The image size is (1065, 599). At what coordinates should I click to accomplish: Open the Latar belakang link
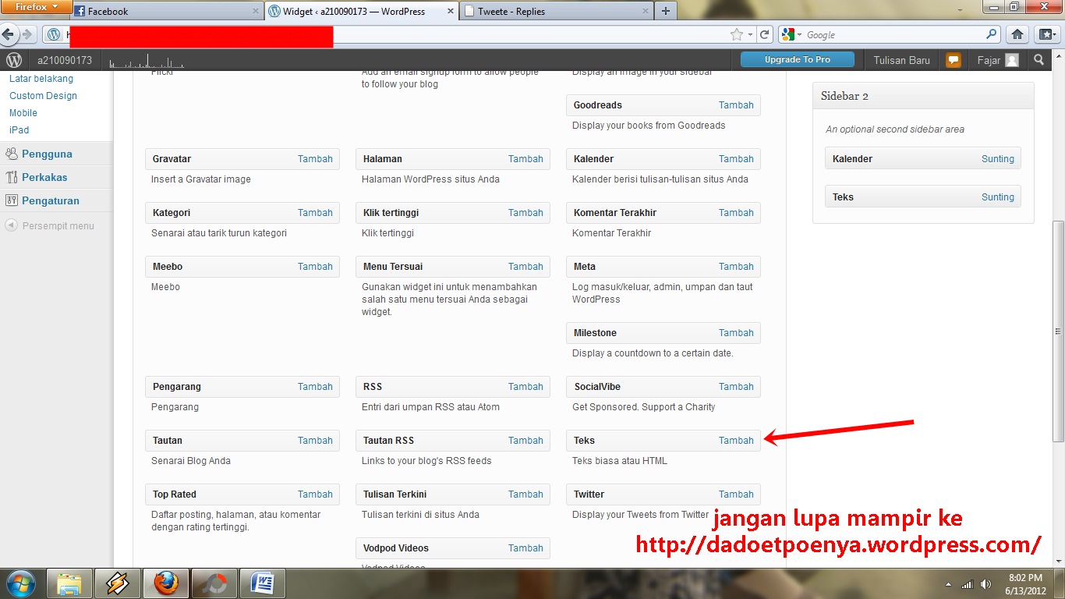point(41,79)
